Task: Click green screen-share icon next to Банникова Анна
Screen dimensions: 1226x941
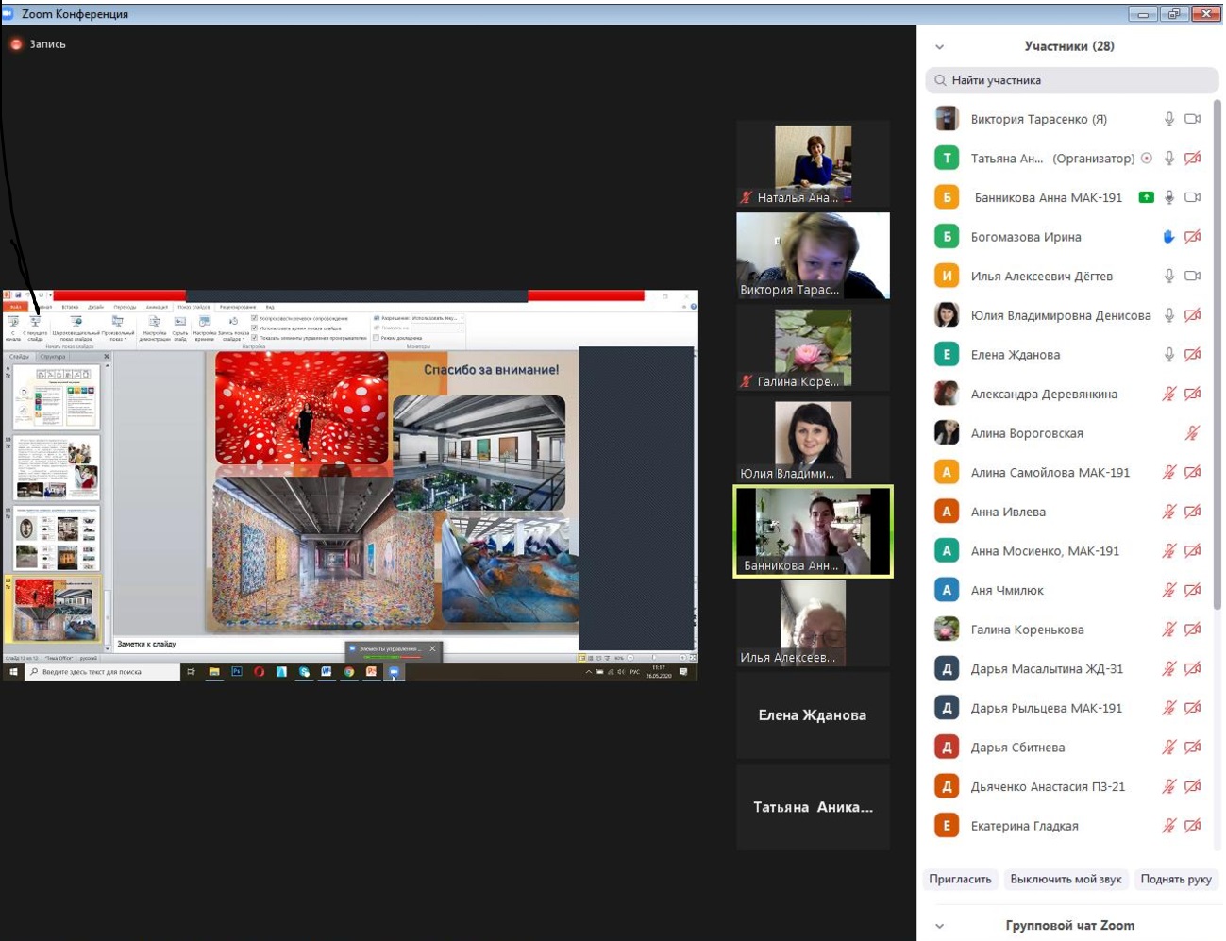Action: click(1146, 197)
